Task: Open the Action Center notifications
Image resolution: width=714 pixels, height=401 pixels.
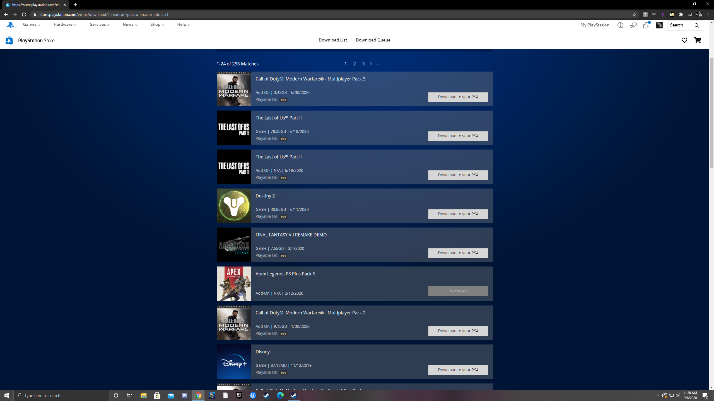Action: click(706, 395)
